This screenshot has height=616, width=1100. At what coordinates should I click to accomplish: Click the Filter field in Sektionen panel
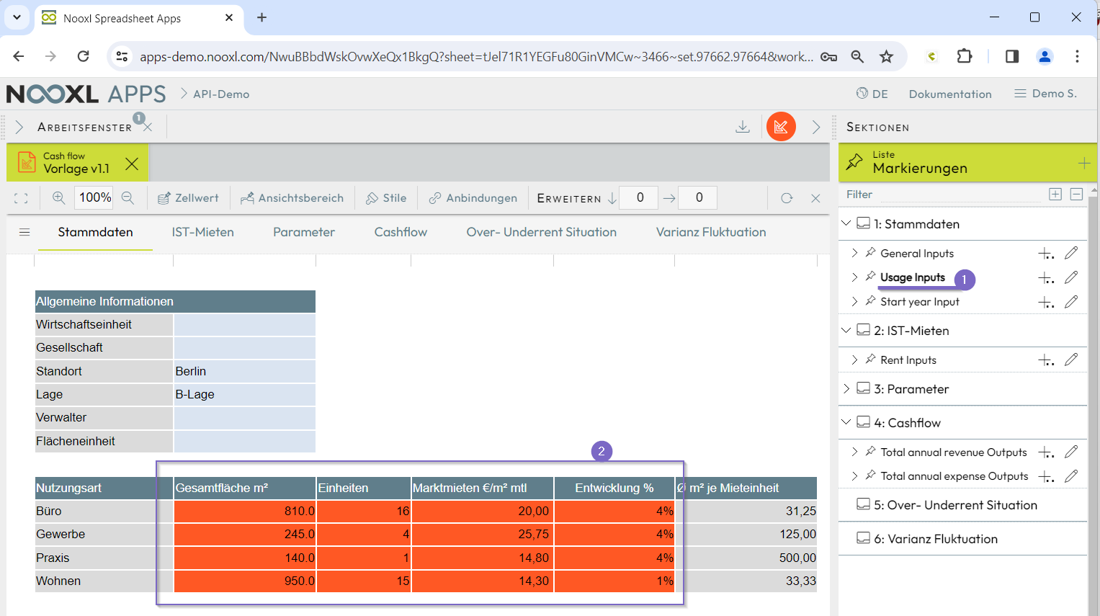(x=944, y=195)
